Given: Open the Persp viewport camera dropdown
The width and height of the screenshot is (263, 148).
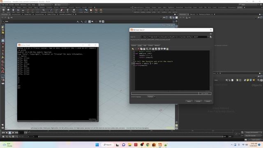Looking at the screenshot, I should (164, 25).
